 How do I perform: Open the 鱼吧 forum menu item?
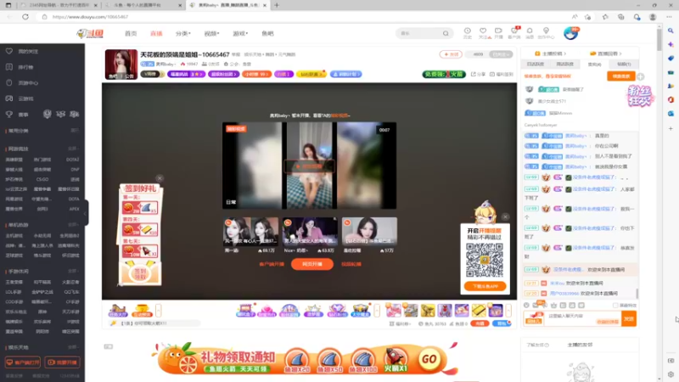click(x=267, y=33)
